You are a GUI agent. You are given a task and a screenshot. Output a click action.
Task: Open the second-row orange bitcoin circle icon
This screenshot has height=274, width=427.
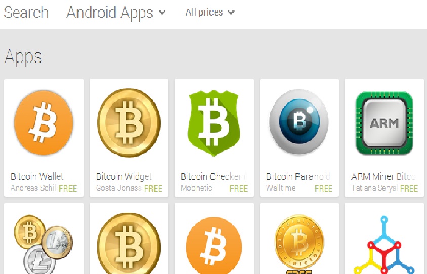click(214, 245)
